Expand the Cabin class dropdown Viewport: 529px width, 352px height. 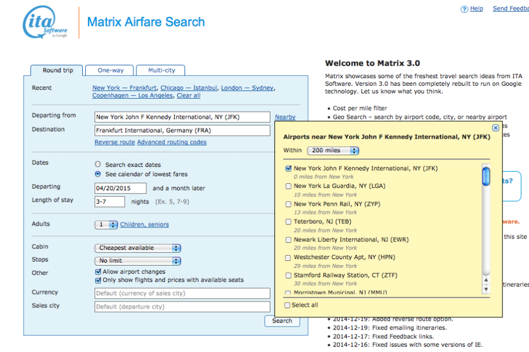[x=138, y=248]
